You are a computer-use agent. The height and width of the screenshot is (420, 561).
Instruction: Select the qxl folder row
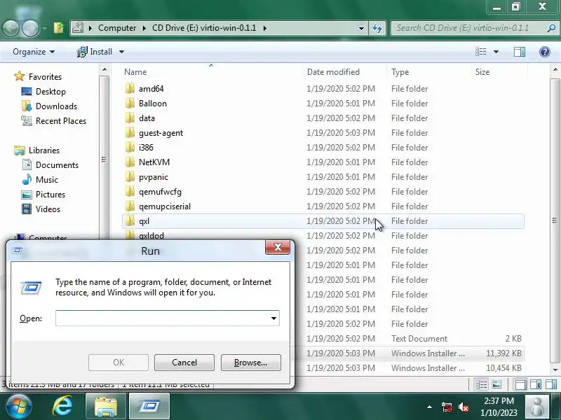click(323, 221)
